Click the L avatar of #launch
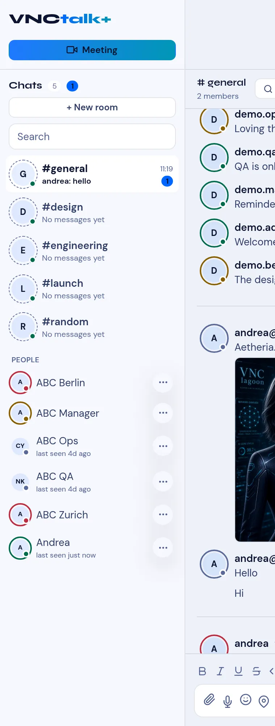Viewport: 275px width, 726px height. (x=23, y=289)
